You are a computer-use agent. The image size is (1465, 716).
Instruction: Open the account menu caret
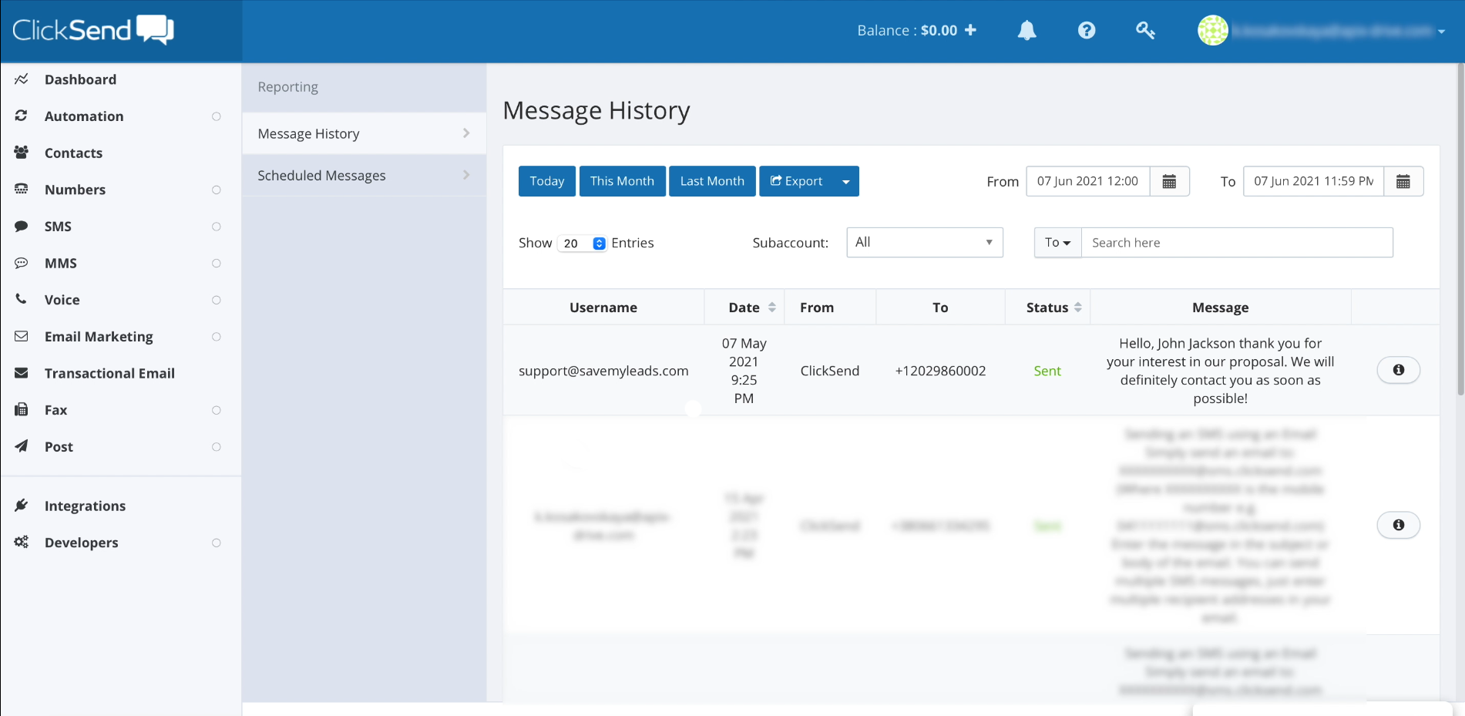pyautogui.click(x=1441, y=32)
